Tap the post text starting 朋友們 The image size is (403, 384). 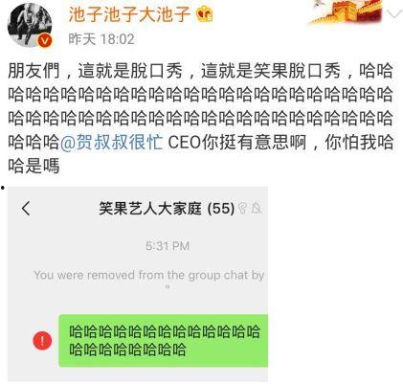pos(200,119)
